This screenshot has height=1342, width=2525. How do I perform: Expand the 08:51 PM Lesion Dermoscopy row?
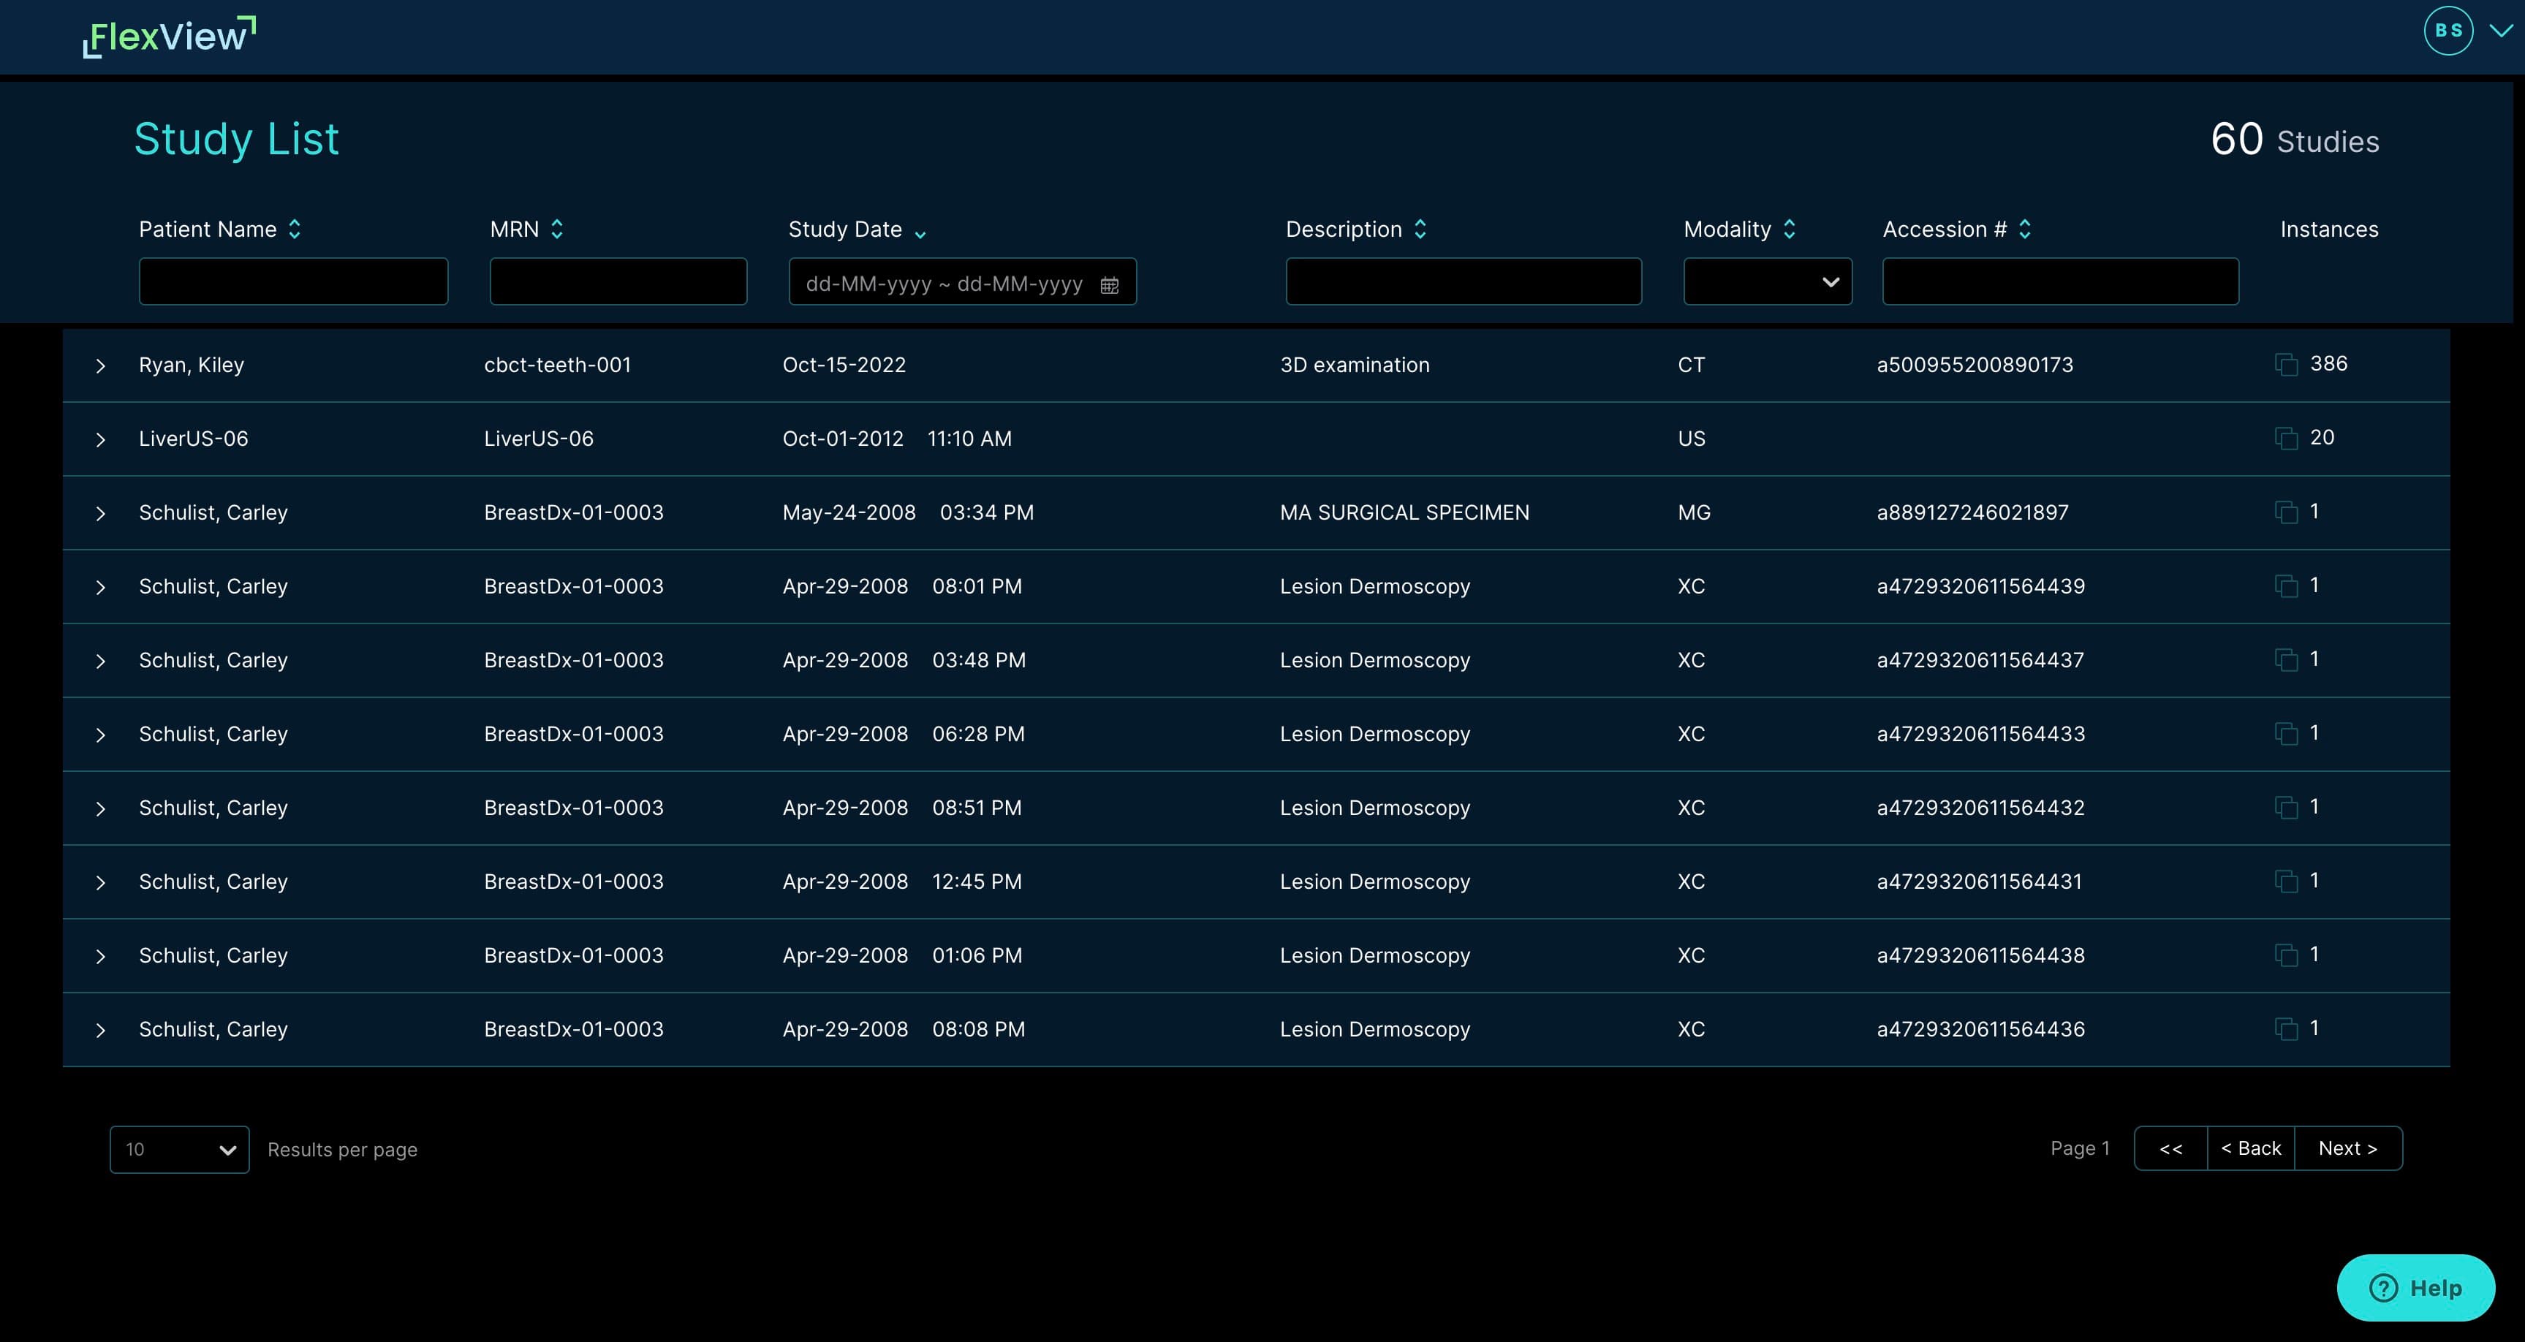[x=100, y=808]
